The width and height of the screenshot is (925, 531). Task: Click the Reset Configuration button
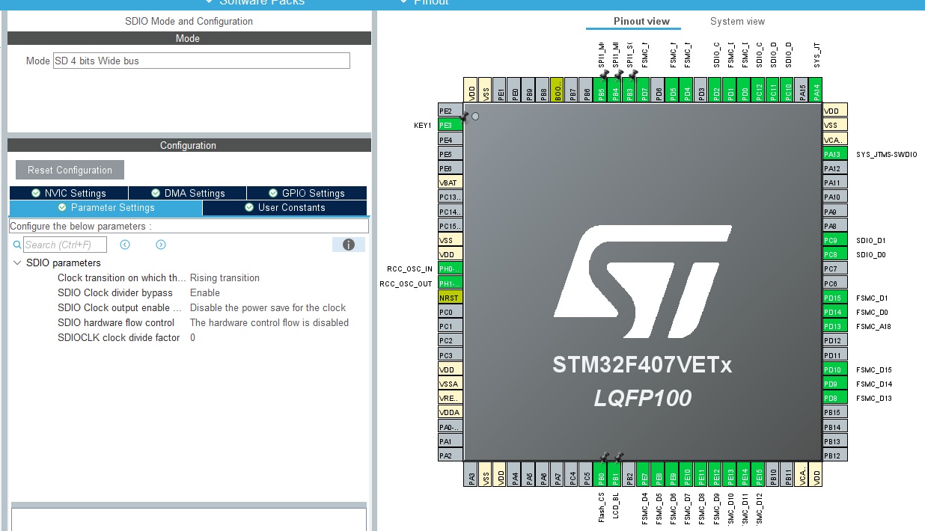coord(69,170)
